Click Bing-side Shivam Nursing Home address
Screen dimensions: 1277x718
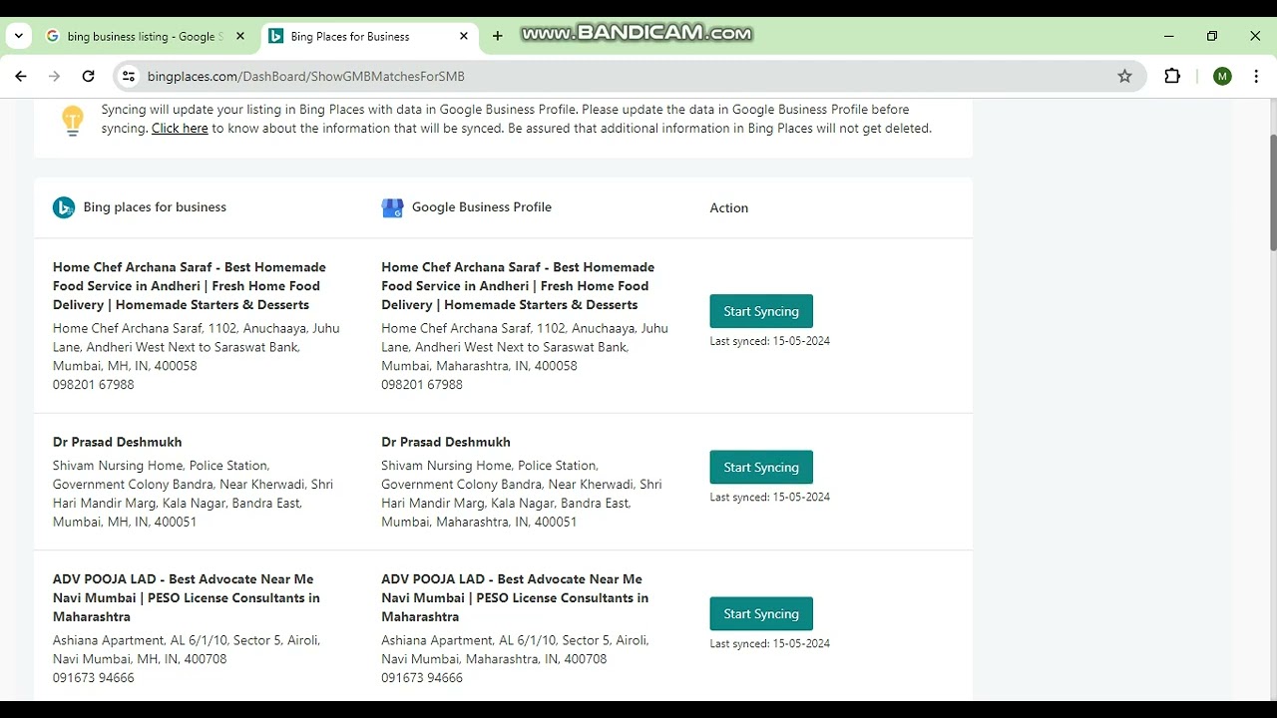[194, 494]
